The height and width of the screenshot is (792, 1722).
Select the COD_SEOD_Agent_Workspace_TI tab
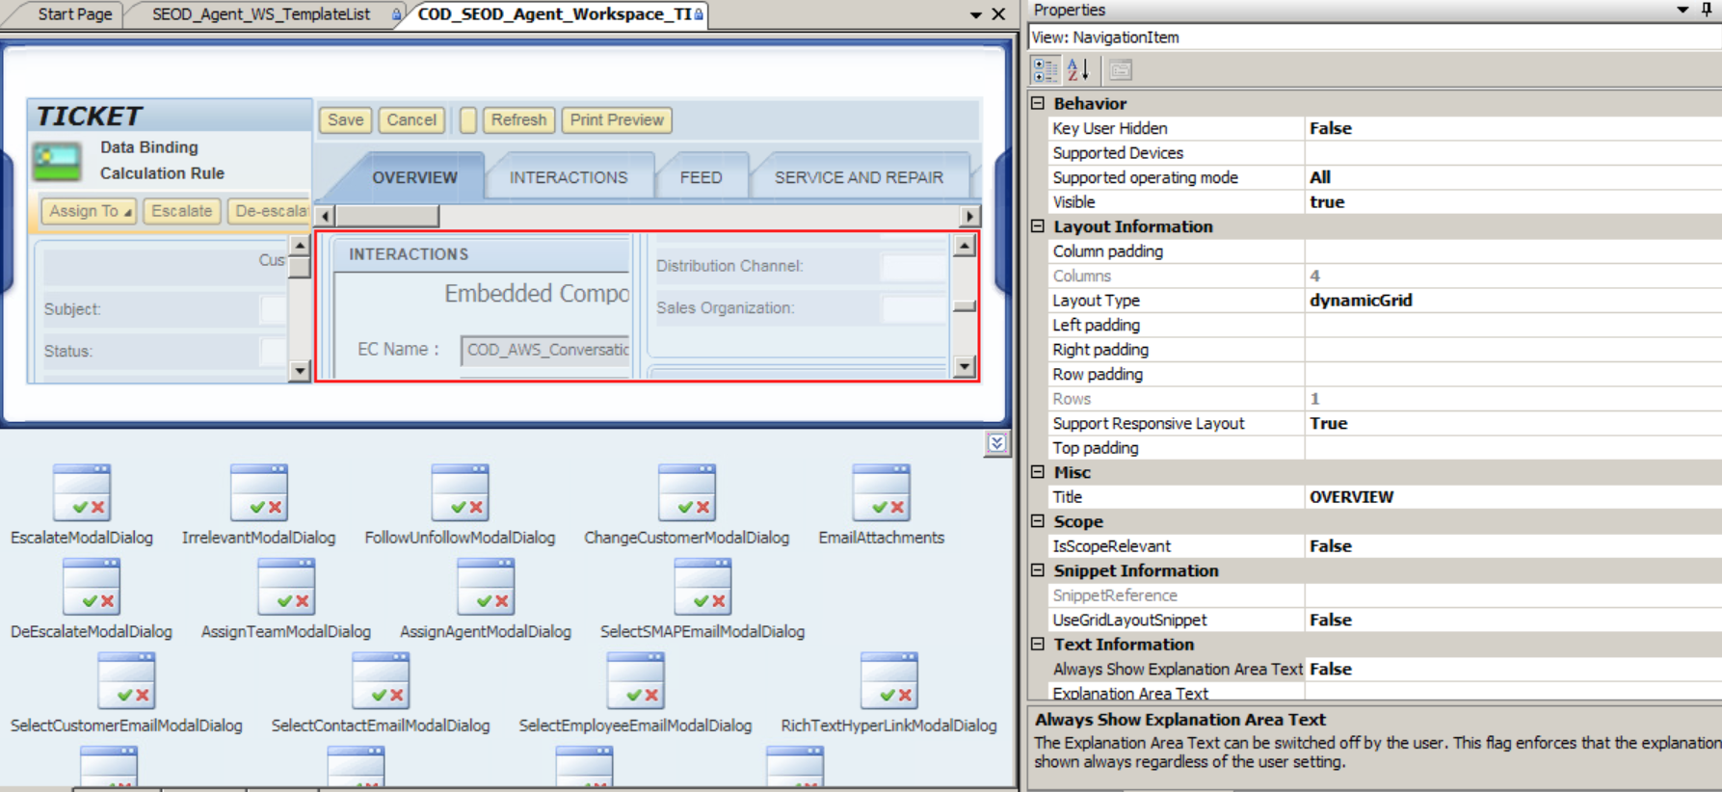coord(555,14)
